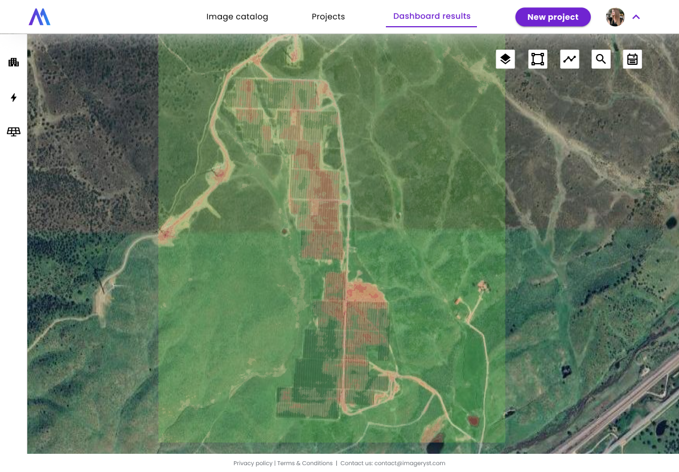Image resolution: width=679 pixels, height=472 pixels.
Task: Go to Image catalog tab
Action: pos(237,16)
